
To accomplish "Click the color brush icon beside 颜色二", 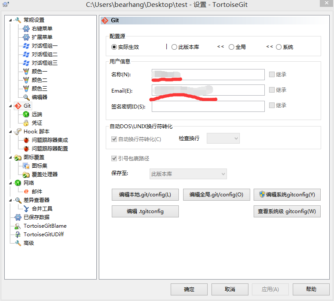I will [26, 80].
